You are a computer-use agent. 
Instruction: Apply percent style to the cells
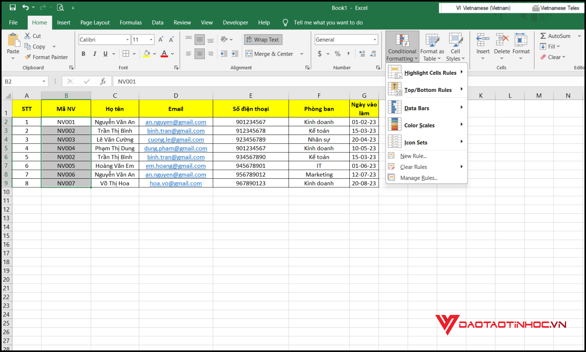[338, 54]
